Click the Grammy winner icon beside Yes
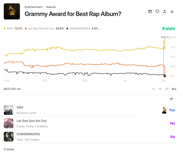 [x=164, y=110]
